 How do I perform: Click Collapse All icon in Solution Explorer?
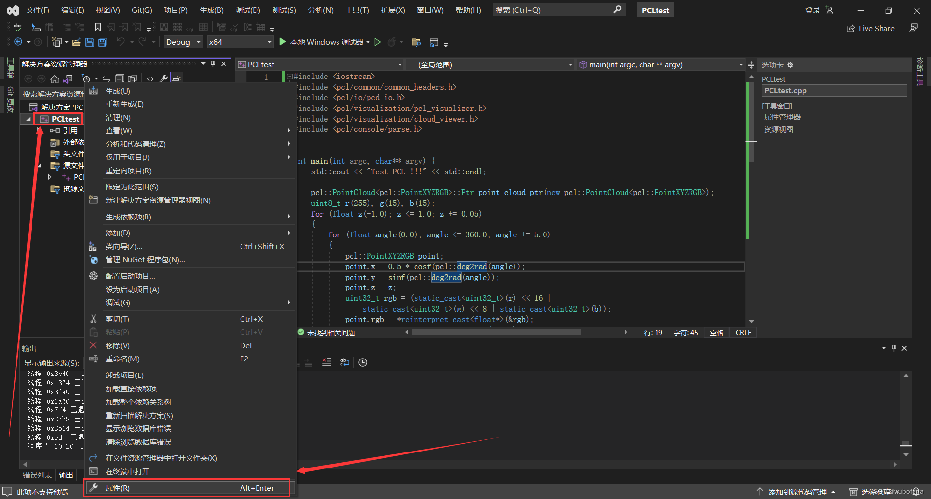pos(119,78)
